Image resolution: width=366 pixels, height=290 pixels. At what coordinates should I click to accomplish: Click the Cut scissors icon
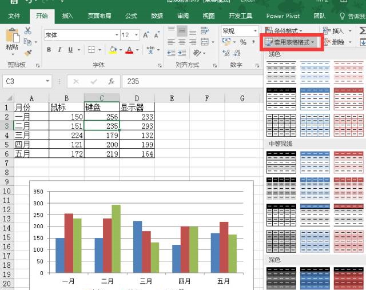click(x=28, y=30)
